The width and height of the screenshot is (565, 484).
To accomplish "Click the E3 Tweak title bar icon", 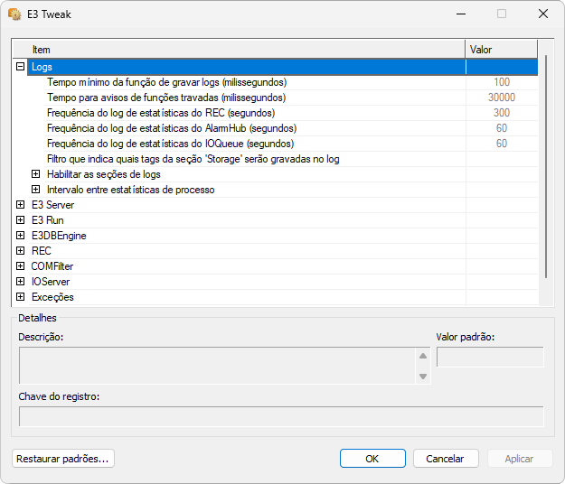I will click(x=14, y=14).
